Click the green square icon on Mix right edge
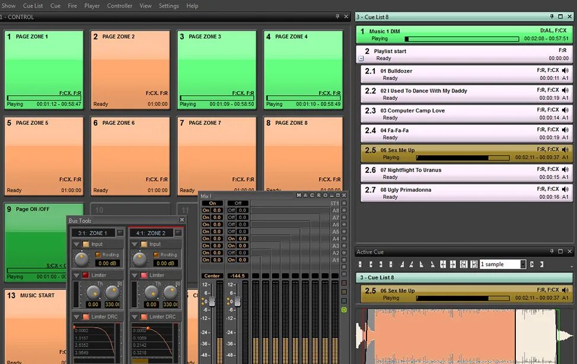 (x=344, y=310)
